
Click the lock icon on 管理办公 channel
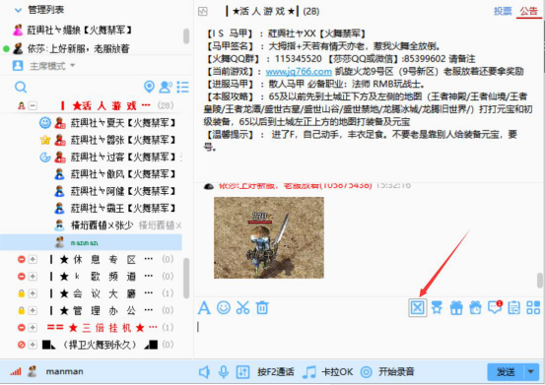(x=22, y=310)
